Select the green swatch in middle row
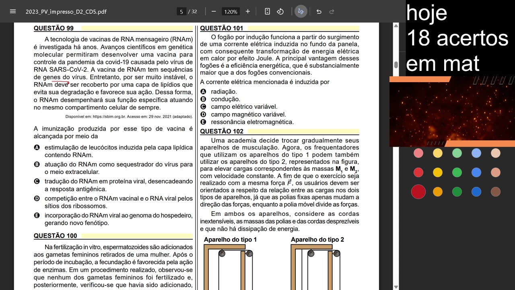 click(457, 172)
